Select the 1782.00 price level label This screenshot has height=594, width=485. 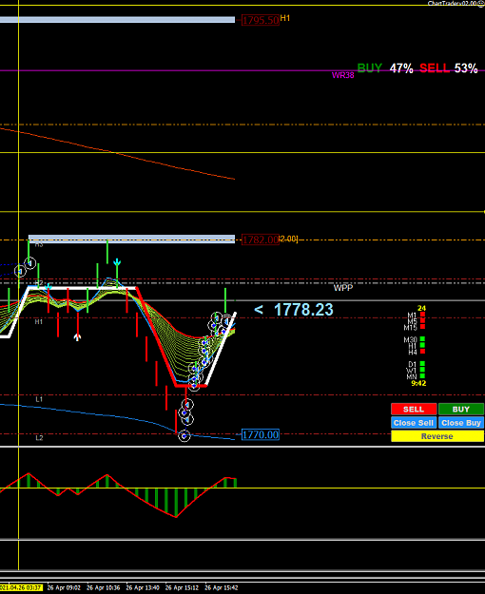click(261, 240)
